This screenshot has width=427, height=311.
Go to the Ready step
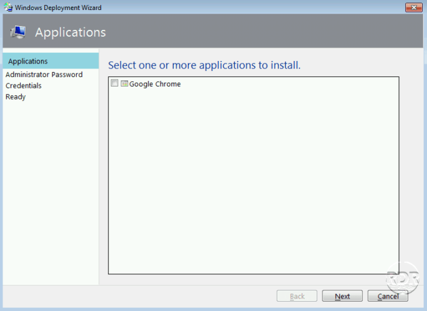click(16, 97)
